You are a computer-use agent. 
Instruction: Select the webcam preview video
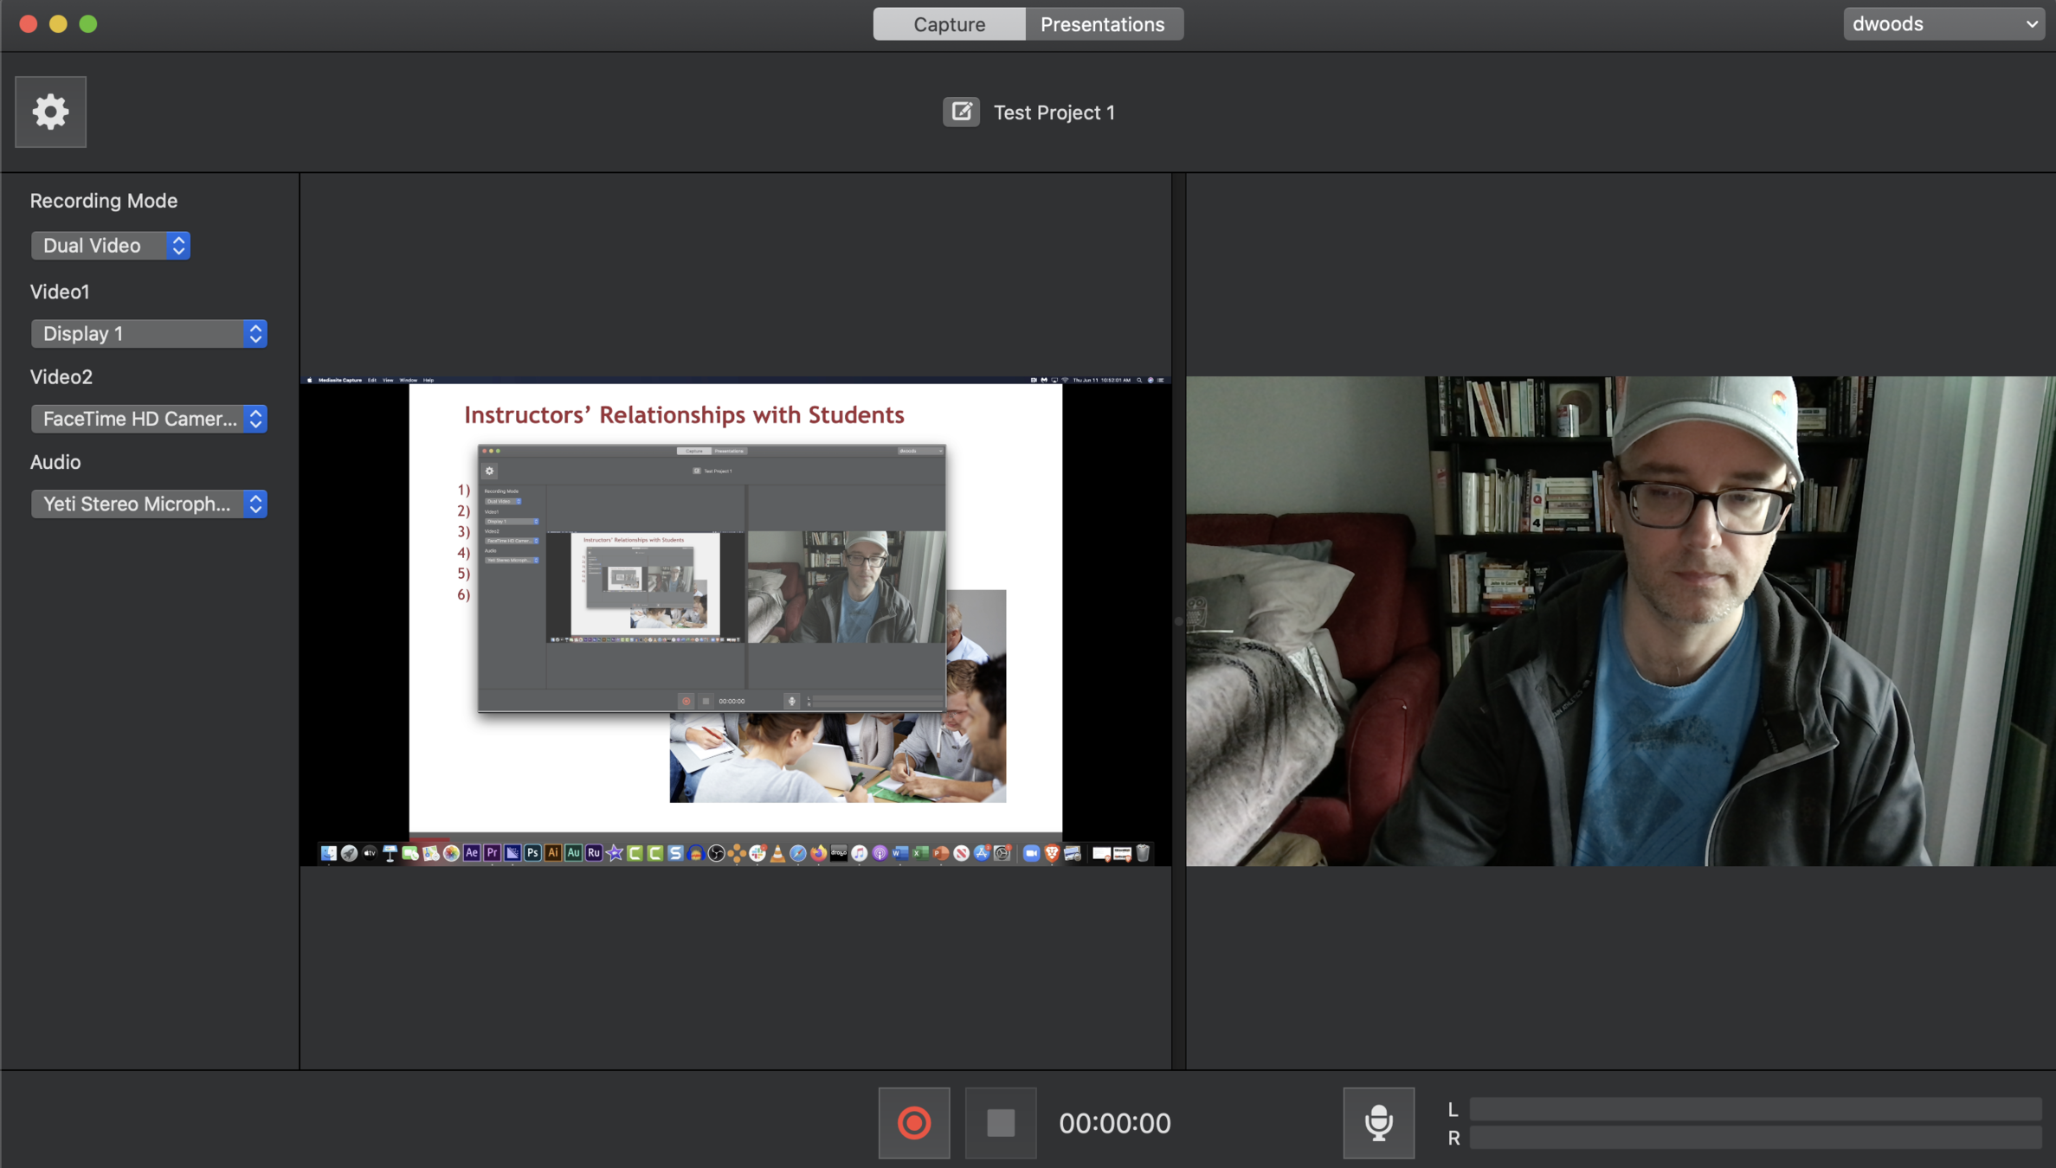[x=1620, y=620]
